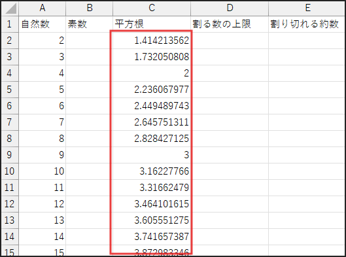Select cell containing 1.414213562
The width and height of the screenshot is (346, 257).
pos(152,41)
